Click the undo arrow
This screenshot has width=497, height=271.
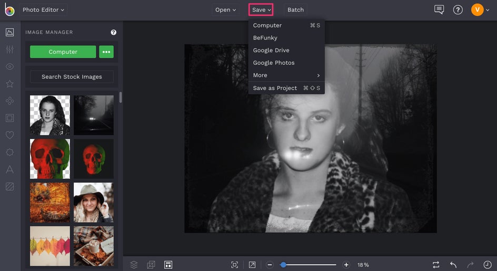click(x=453, y=265)
